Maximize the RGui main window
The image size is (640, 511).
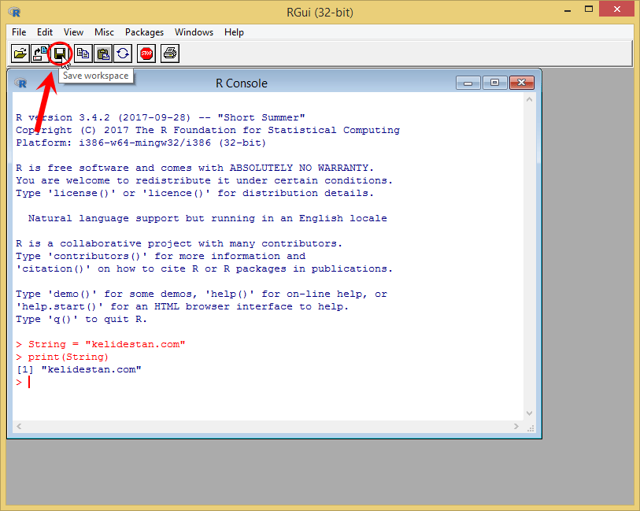pos(589,9)
